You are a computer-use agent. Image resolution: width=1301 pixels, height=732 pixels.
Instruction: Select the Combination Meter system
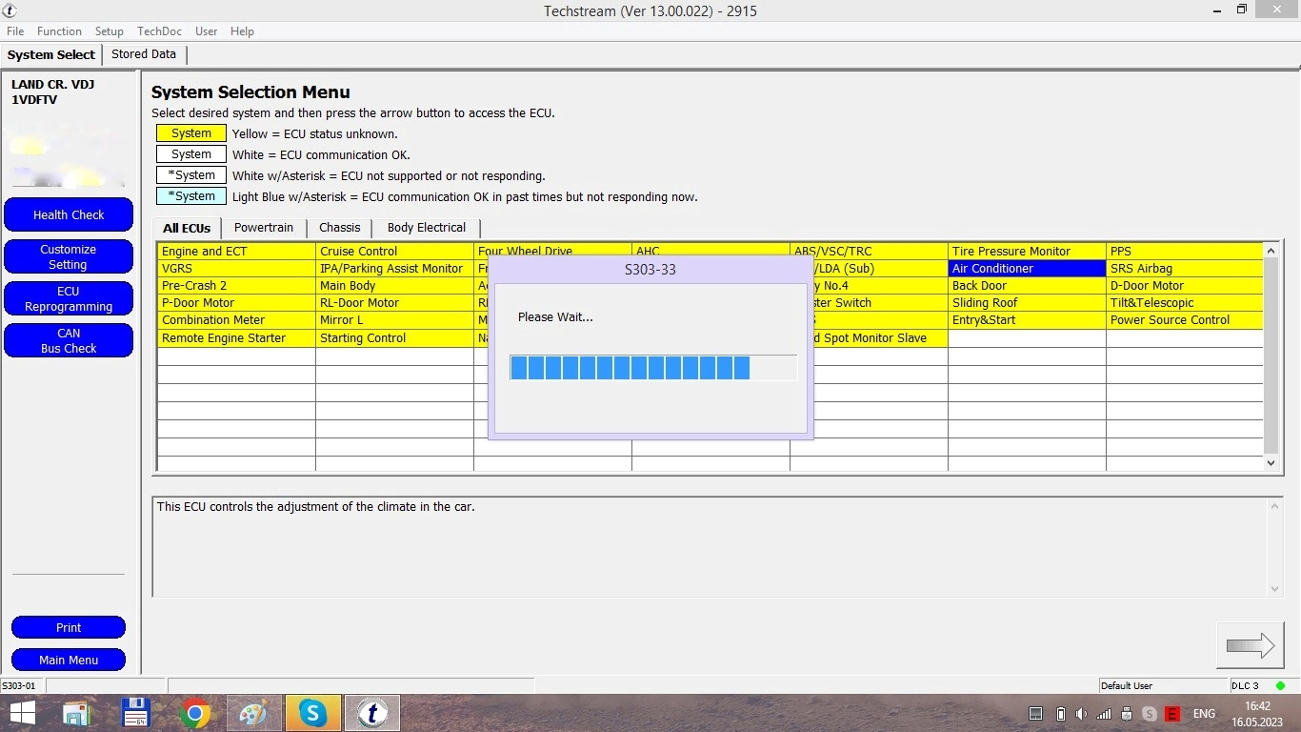click(x=236, y=320)
